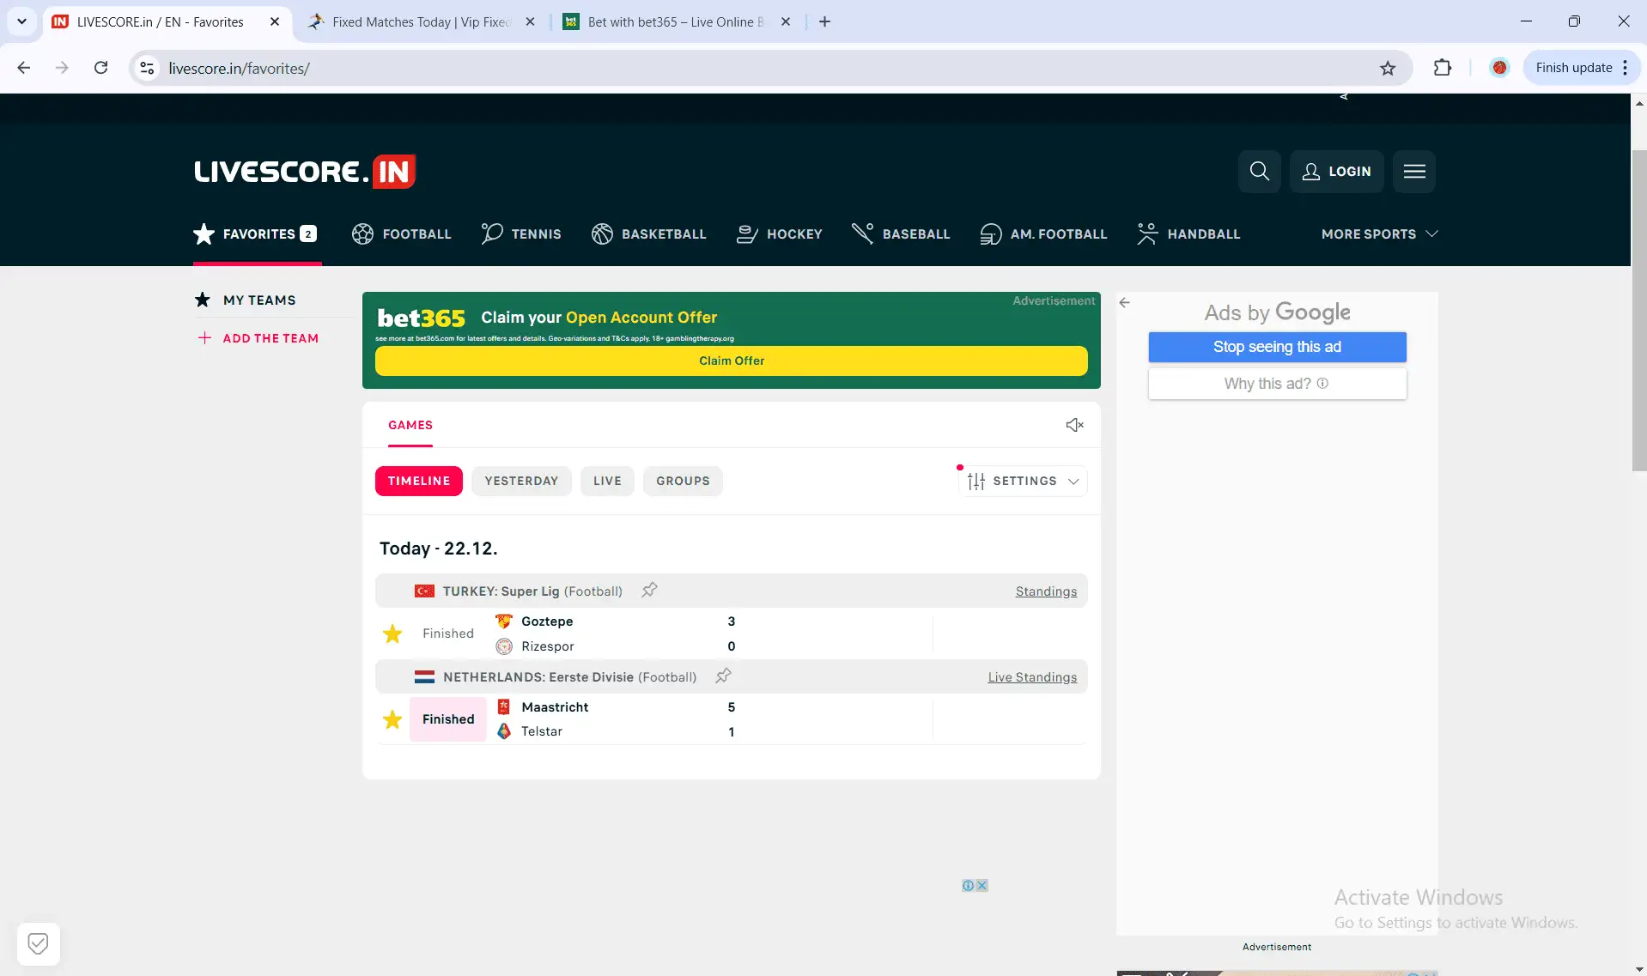Click the Claim Offer bet365 button
The image size is (1647, 976).
click(x=732, y=361)
